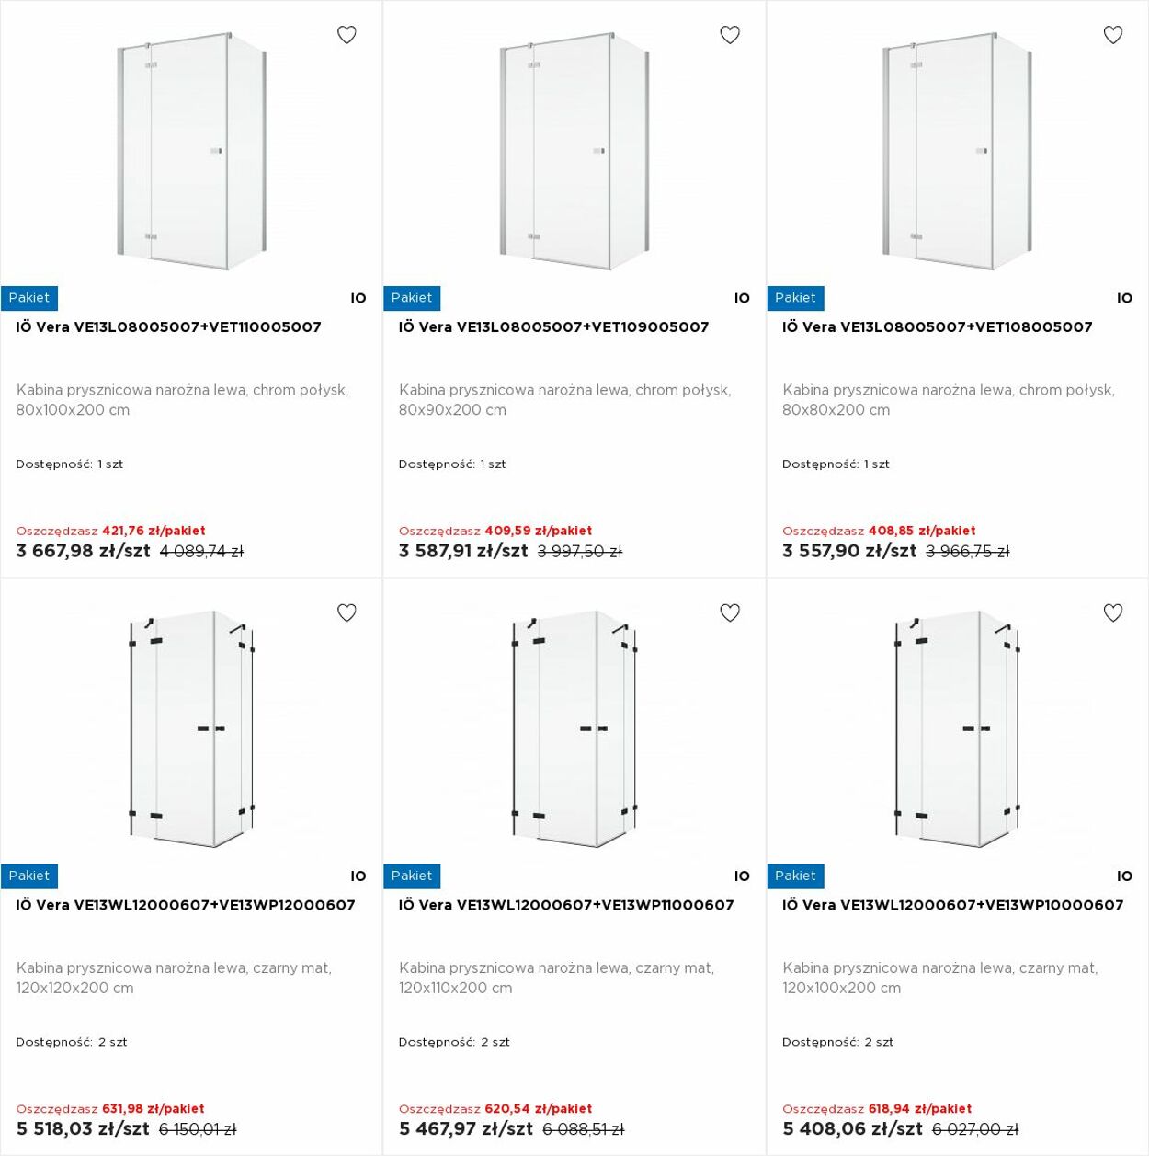1149x1156 pixels.
Task: Click heart icon on VET108005007 product
Action: click(1113, 35)
